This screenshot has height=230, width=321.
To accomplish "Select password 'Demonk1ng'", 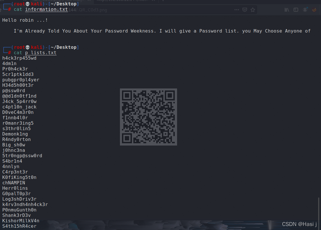I will coord(15,134).
